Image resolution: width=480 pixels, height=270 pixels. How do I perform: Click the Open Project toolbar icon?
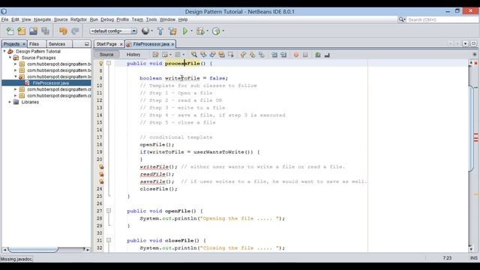33,31
